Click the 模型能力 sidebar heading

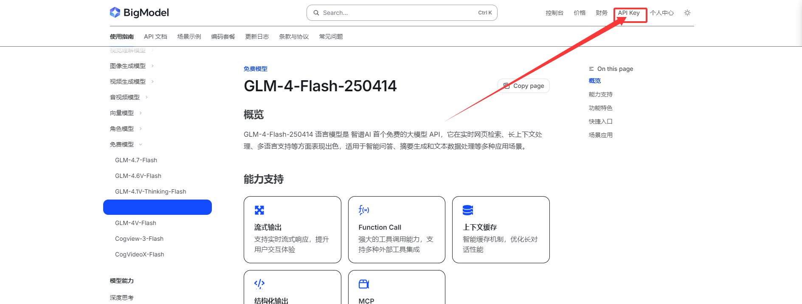pos(122,281)
